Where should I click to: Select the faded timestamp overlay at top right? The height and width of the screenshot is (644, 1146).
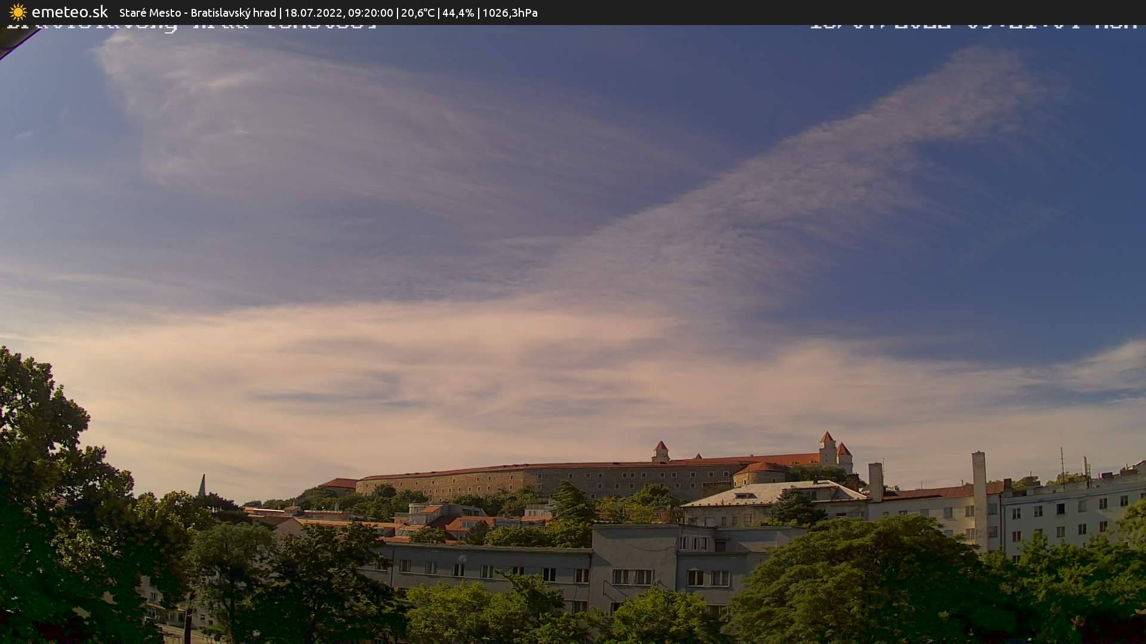(x=973, y=25)
